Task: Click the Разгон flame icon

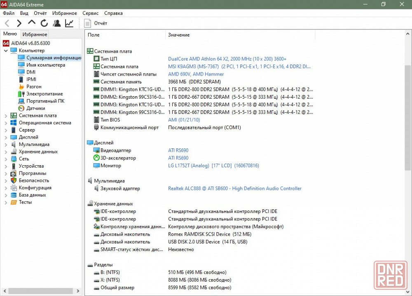Action: [21, 86]
